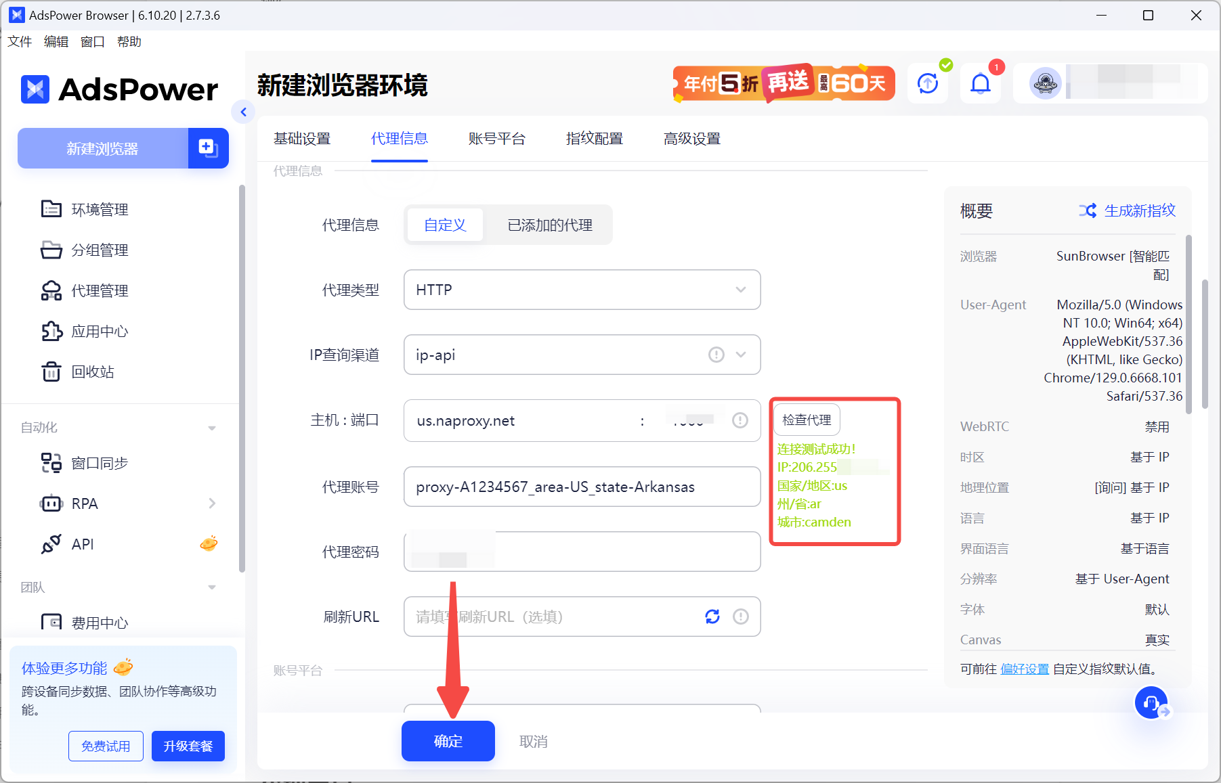Screen dimensions: 1221x783
Task: Collapse the 自动化 sidebar section
Action: tap(212, 428)
